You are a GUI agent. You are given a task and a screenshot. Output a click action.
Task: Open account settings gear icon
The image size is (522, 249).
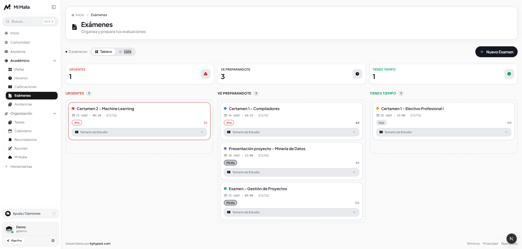point(53,241)
